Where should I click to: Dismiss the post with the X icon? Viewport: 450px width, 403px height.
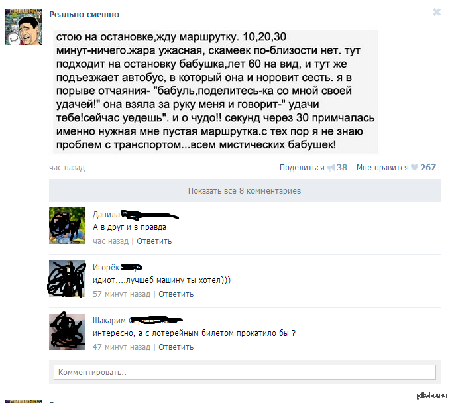(437, 12)
